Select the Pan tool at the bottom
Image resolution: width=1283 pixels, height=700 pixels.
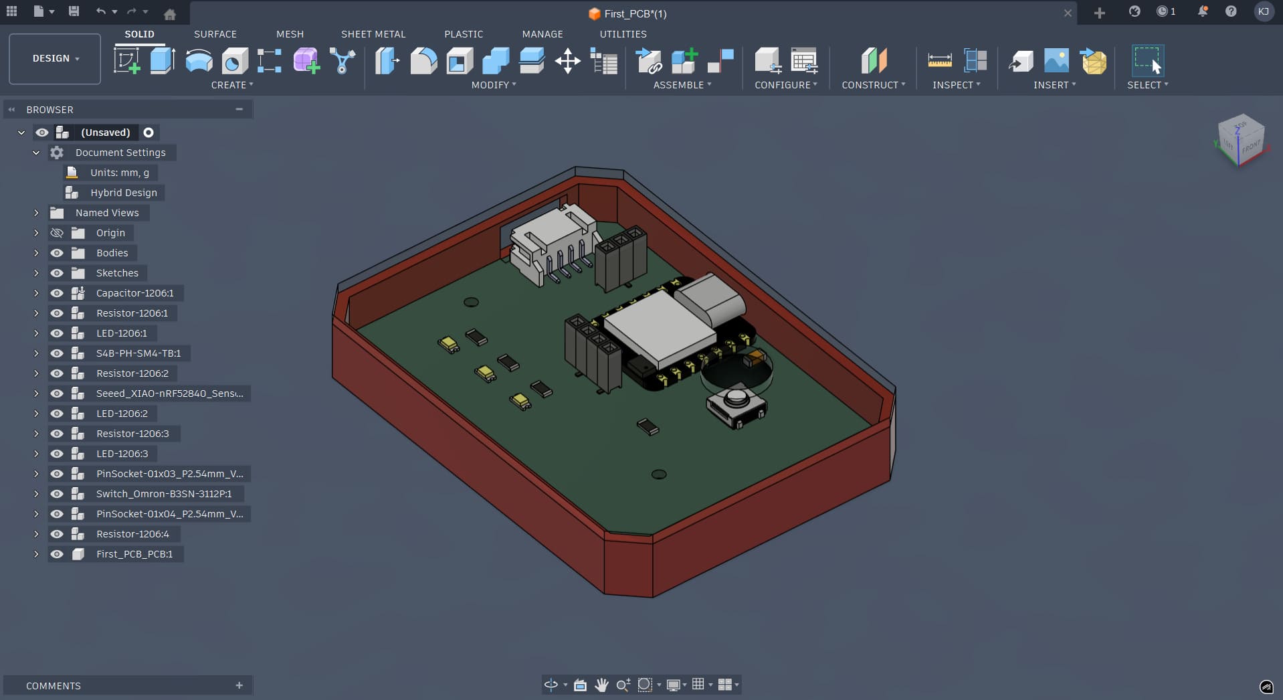tap(601, 685)
